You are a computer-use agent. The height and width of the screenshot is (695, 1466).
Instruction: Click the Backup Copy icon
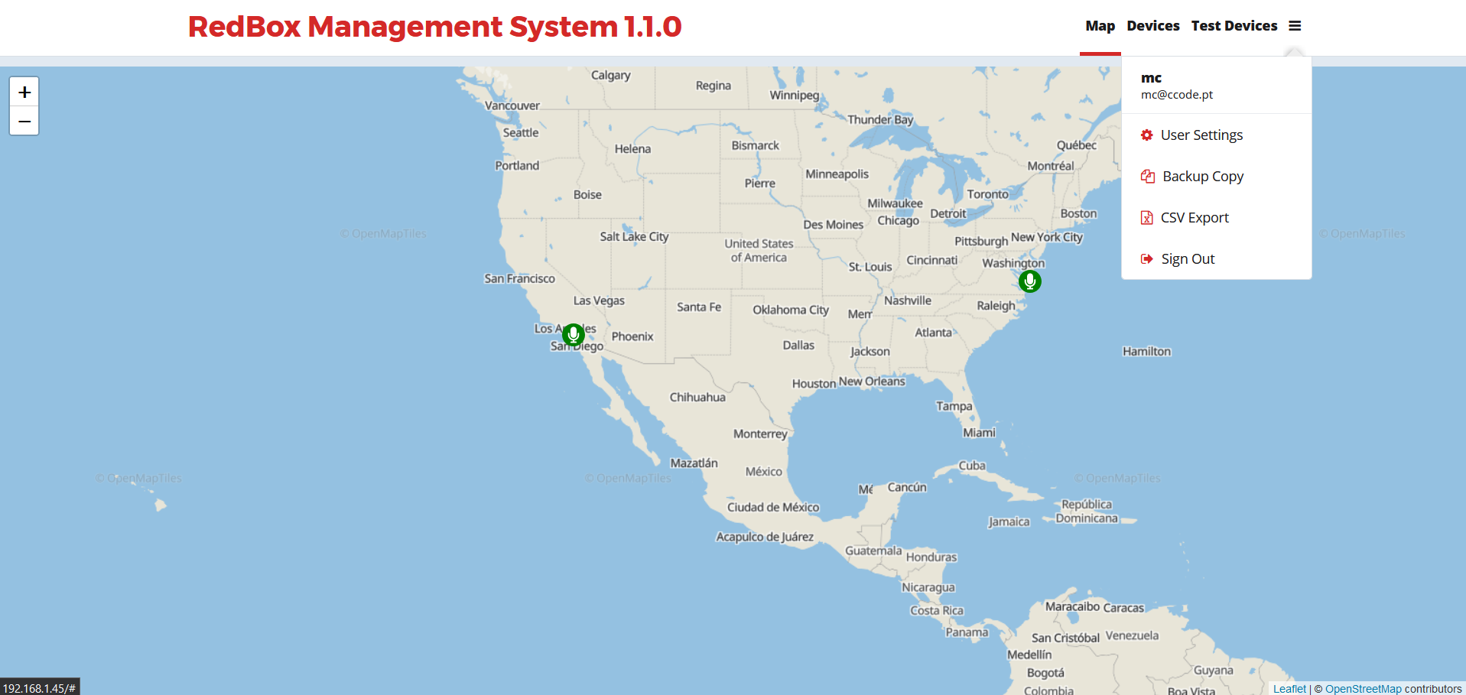click(1147, 177)
